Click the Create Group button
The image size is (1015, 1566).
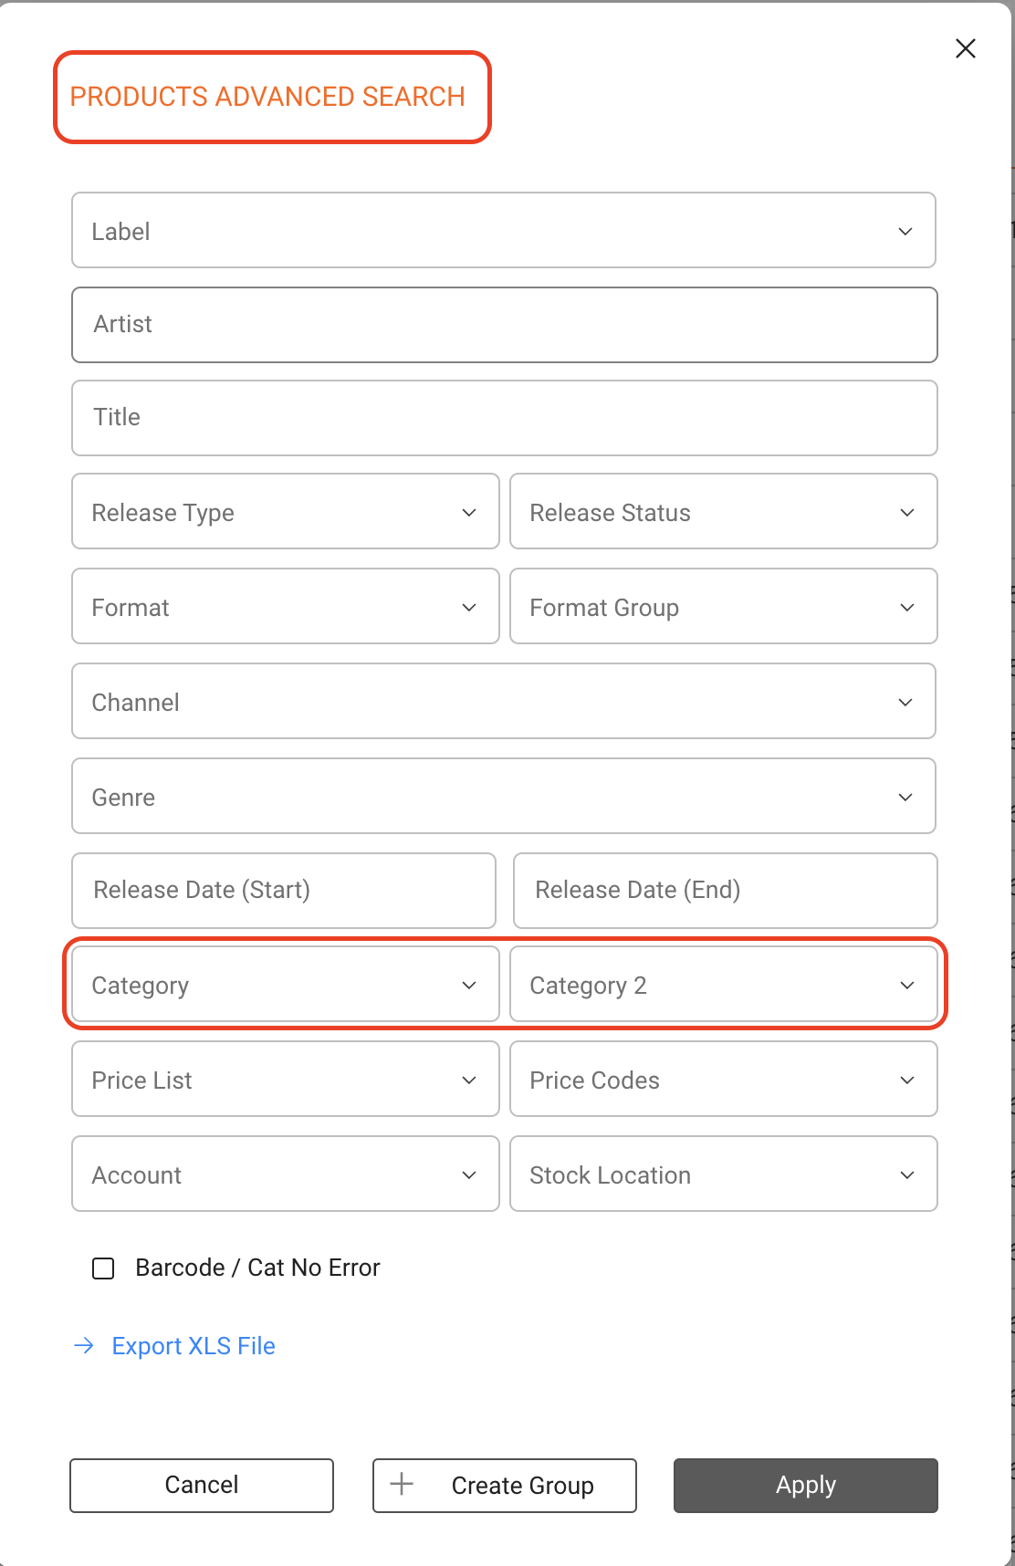tap(505, 1485)
